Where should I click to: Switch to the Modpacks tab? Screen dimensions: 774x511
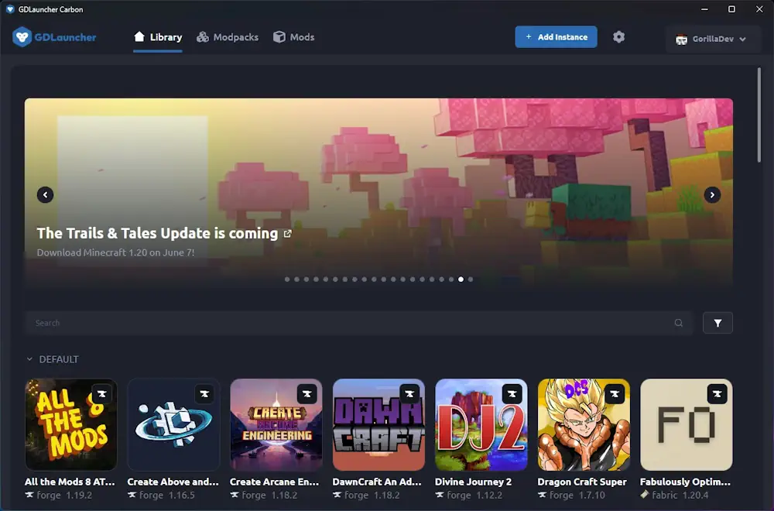228,36
